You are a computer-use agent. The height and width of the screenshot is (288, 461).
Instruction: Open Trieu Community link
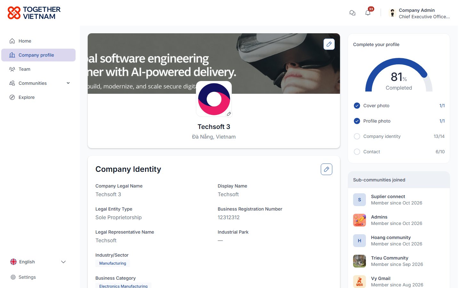[390, 258]
